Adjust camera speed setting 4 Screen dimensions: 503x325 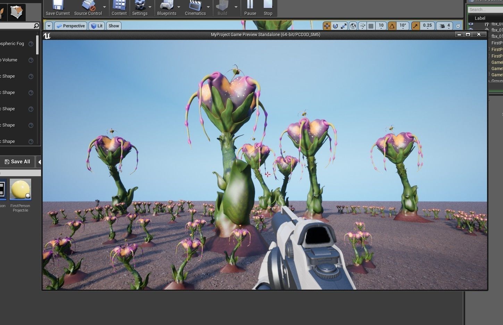445,26
